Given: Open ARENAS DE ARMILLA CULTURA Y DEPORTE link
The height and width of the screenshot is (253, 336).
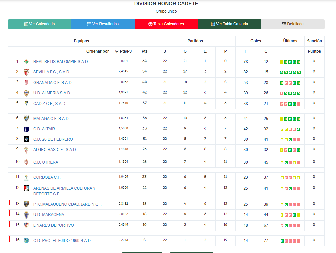Looking at the screenshot, I should pyautogui.click(x=65, y=191).
